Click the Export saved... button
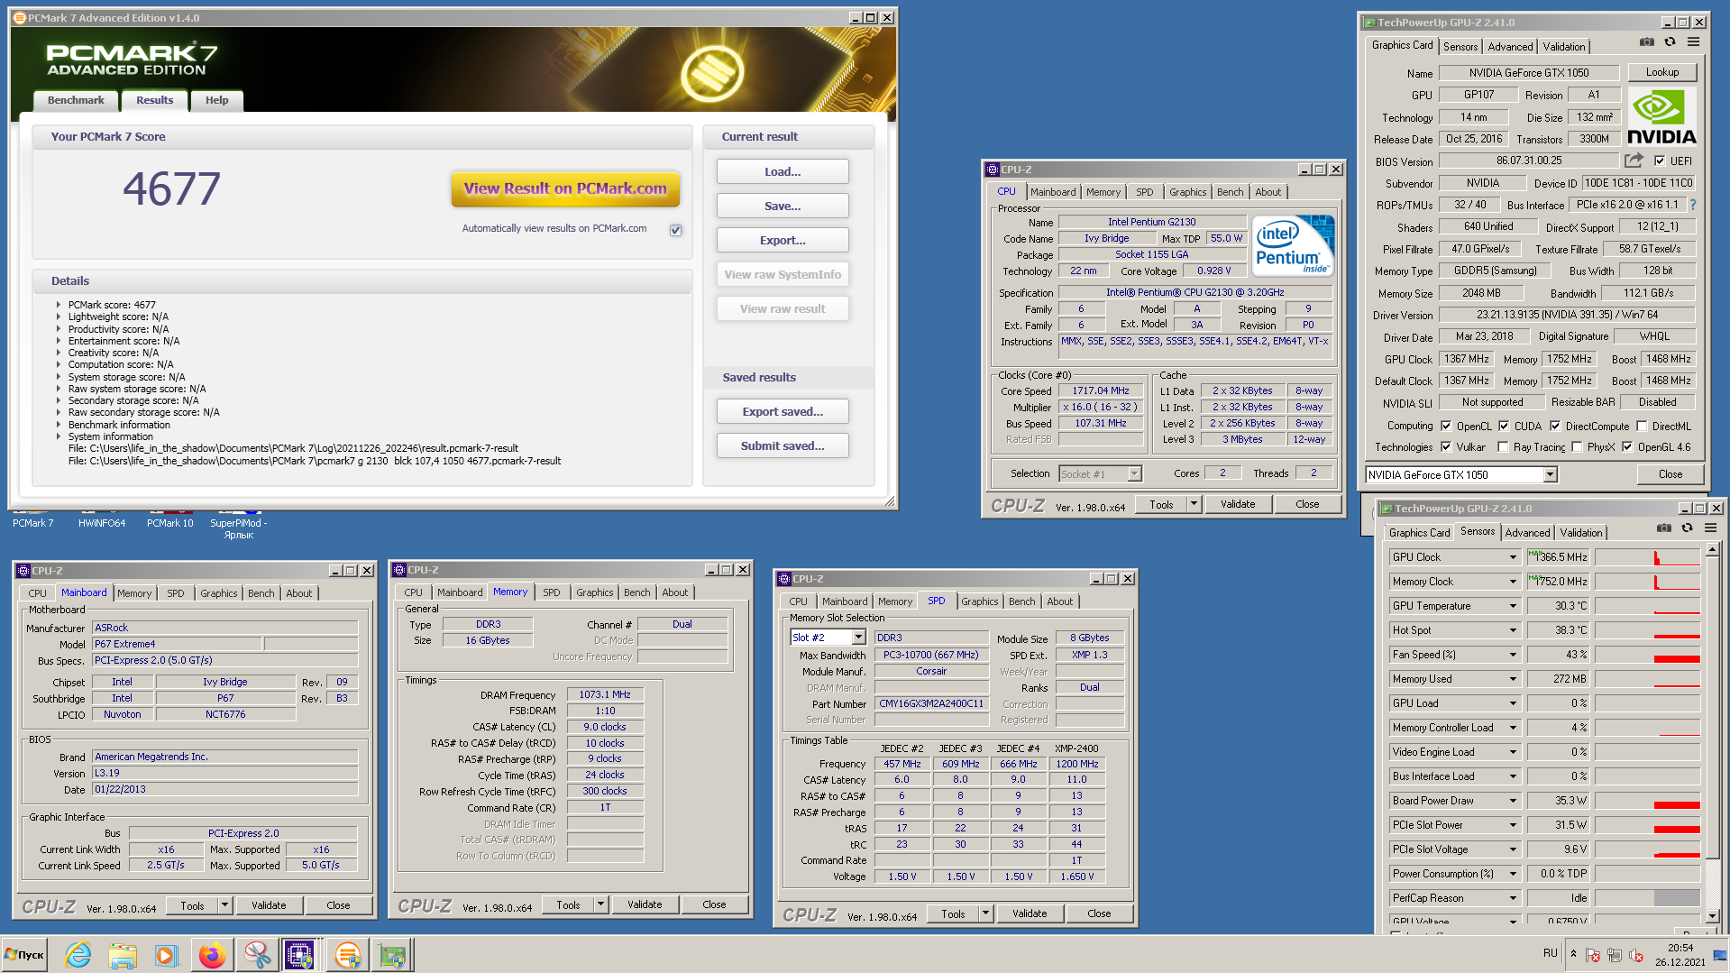Image resolution: width=1730 pixels, height=973 pixels. tap(783, 412)
